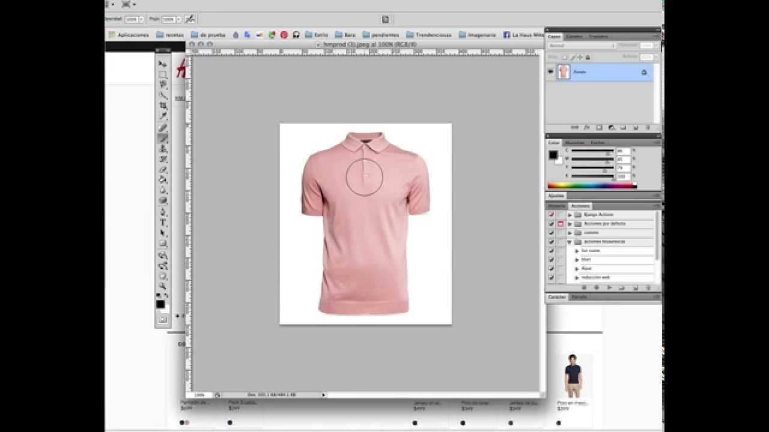Screen dimensions: 769x432
Task: Expand the Bjango Actions folder
Action: 570,214
